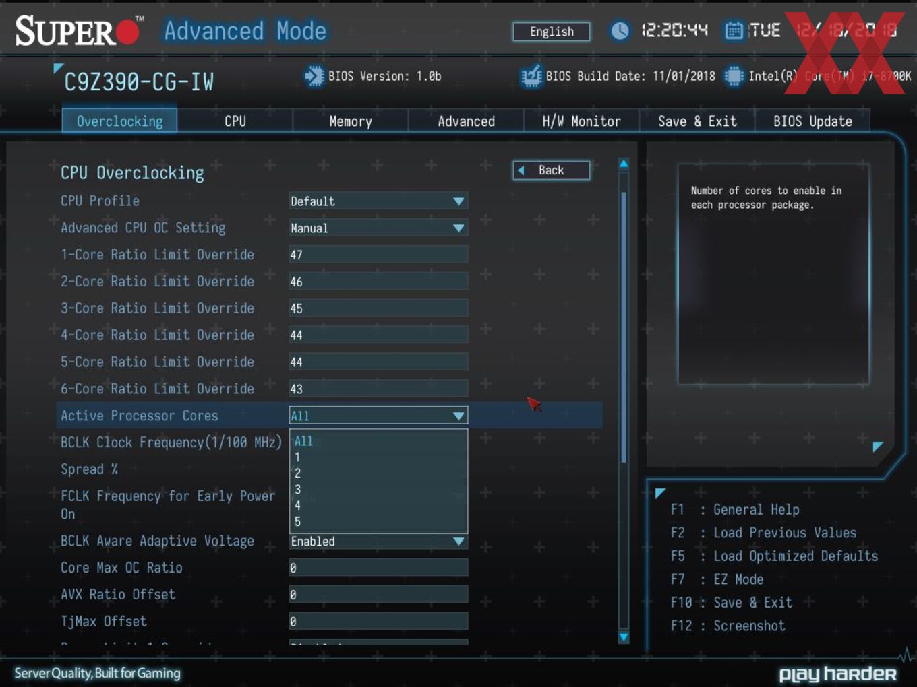Screen dimensions: 917x687
Task: Click the F5 Load Optimized Defaults entry
Action: 774,556
